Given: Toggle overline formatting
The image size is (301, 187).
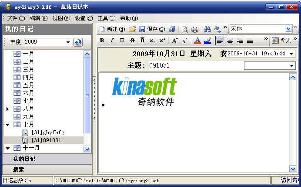Looking at the screenshot, I should tap(142, 41).
